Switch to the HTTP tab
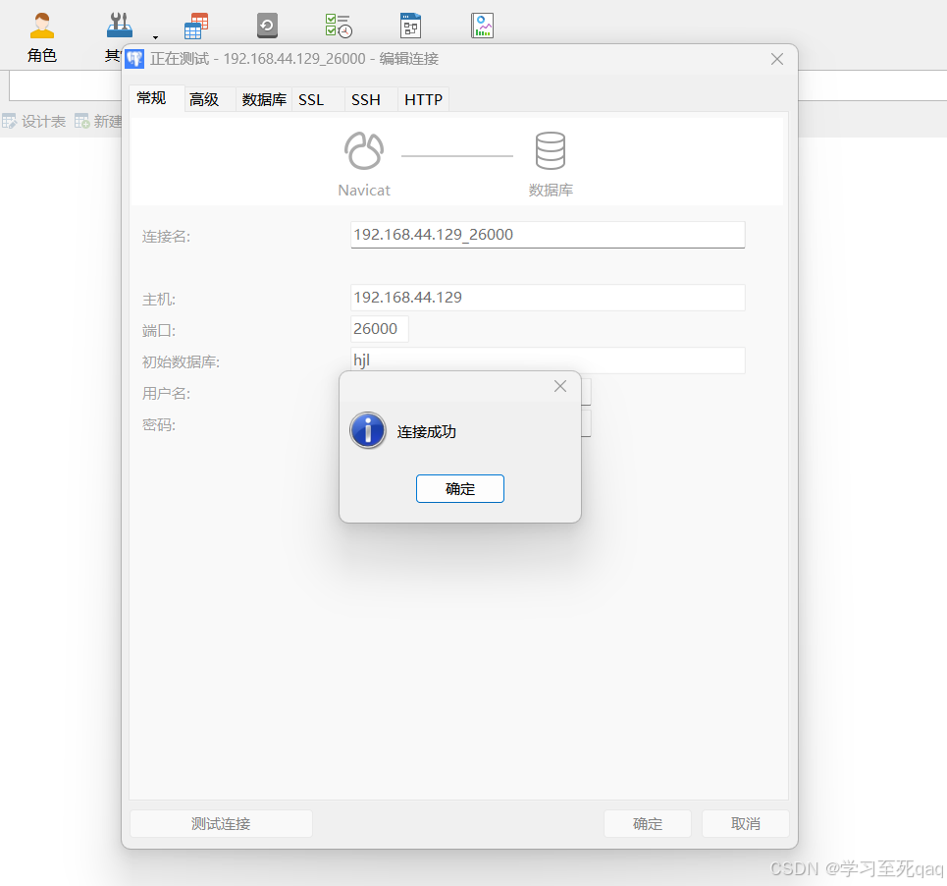Screen dimensions: 947x886 click(x=423, y=99)
